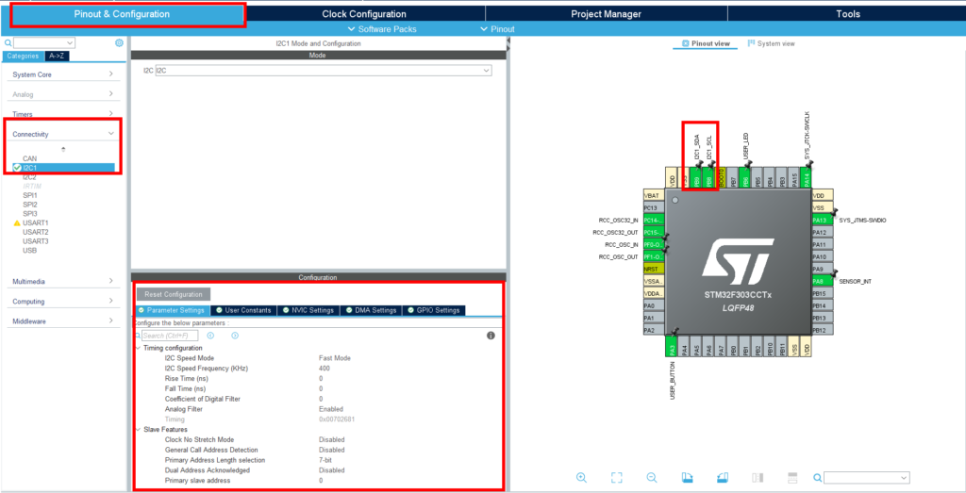Toggle horizontal split layout icon
This screenshot has height=493, width=966.
point(792,478)
